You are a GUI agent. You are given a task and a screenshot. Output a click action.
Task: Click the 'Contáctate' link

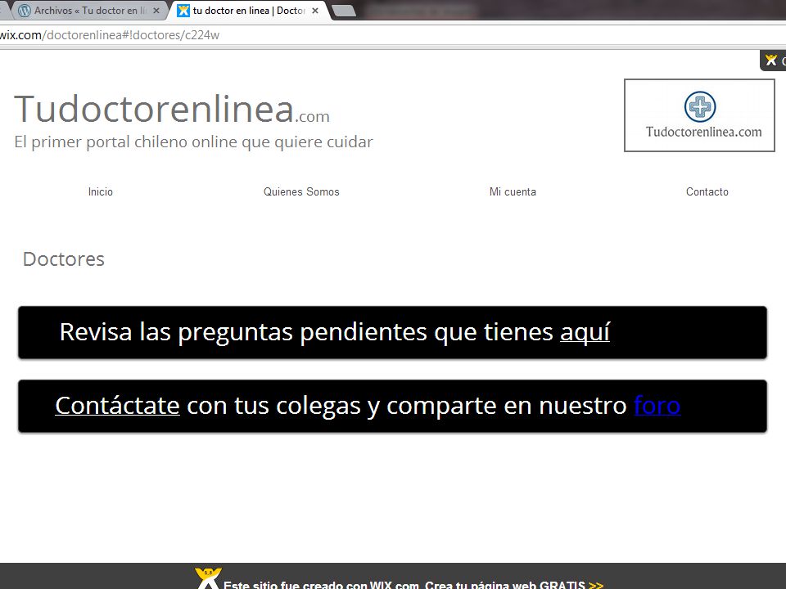pos(117,406)
